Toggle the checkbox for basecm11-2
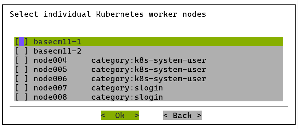Viewport: 298px width, 129px height. 22,51
